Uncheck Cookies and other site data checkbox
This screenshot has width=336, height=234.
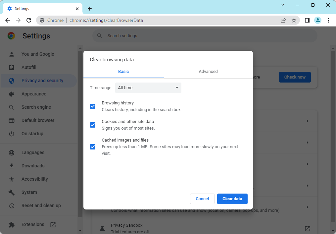(x=93, y=125)
